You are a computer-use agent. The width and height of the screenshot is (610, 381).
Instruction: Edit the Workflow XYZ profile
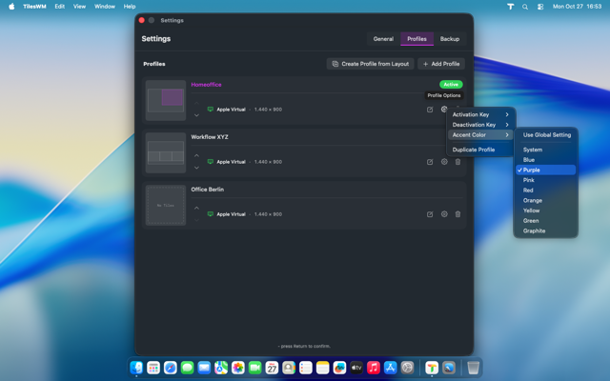(430, 162)
